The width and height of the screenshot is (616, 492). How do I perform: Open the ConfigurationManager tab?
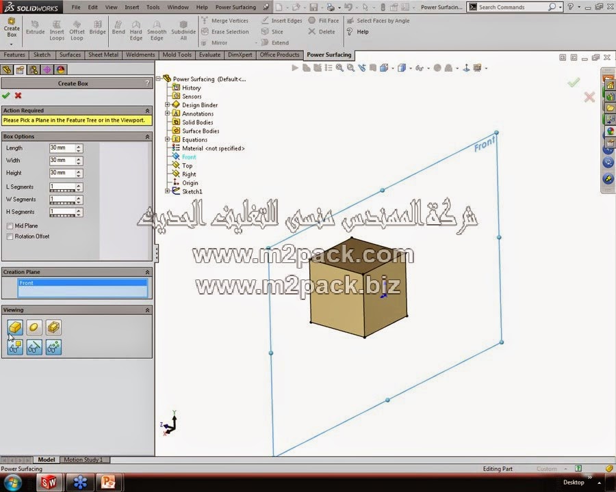coord(34,70)
